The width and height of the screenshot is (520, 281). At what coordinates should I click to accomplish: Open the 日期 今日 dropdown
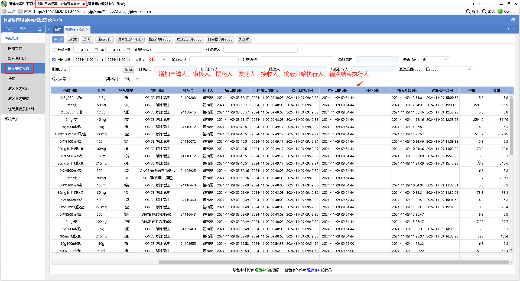click(157, 59)
